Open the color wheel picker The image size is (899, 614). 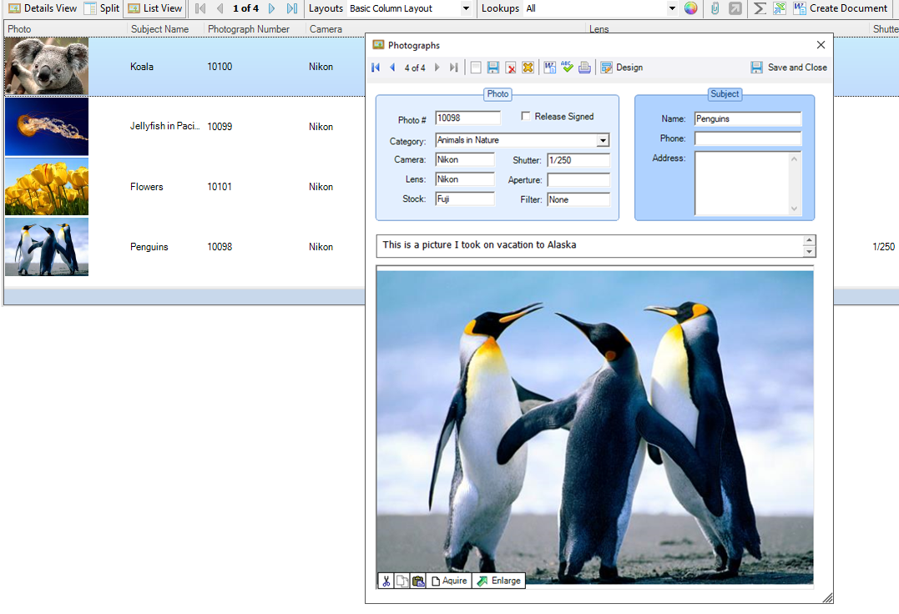[x=690, y=8]
